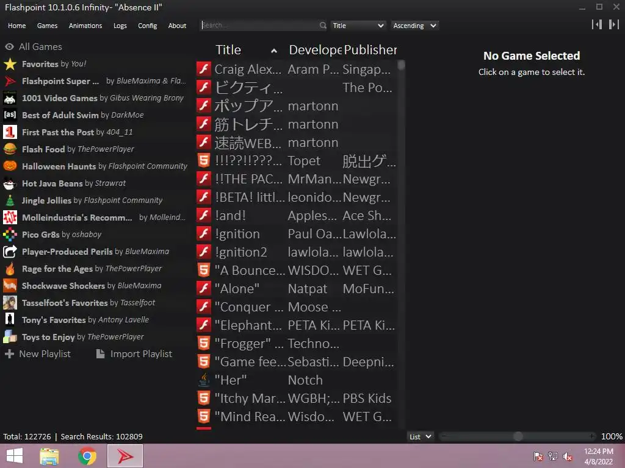Select the "Conquer ..." game row
Viewport: 625px width, 468px height.
[x=297, y=307]
